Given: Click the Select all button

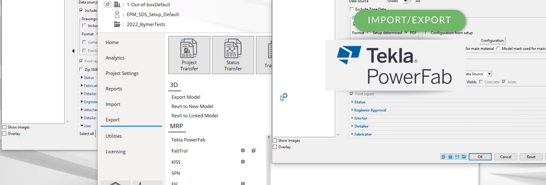Looking at the screenshot, I should click(x=87, y=134).
